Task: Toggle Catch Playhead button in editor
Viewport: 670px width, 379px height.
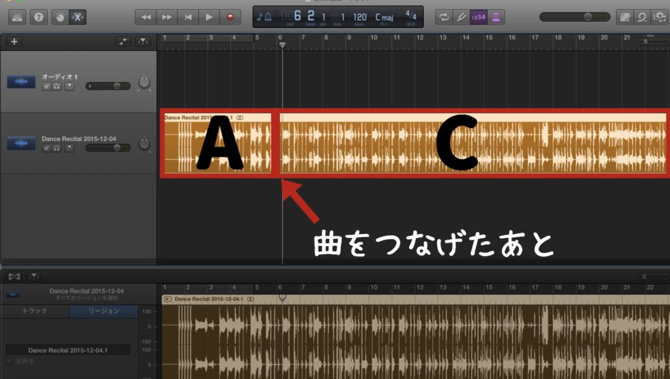Action: [34, 276]
